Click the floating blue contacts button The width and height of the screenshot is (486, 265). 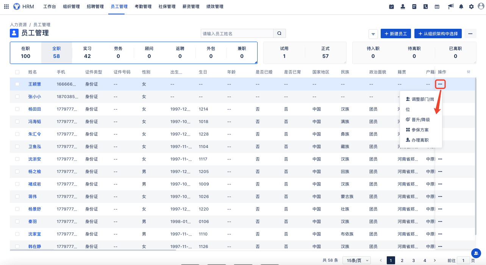point(476,253)
